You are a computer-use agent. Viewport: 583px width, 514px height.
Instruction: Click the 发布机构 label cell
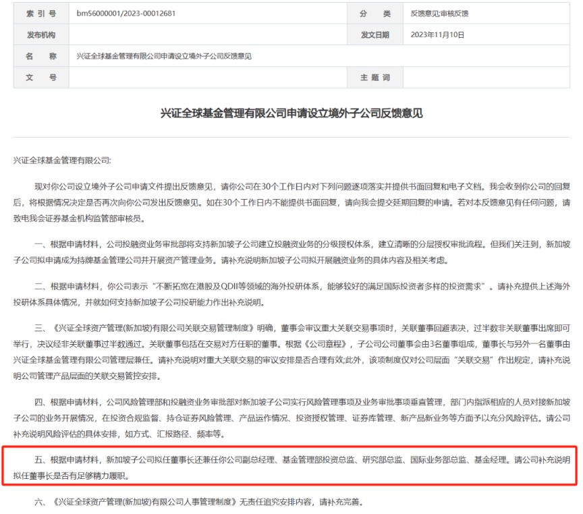(41, 34)
